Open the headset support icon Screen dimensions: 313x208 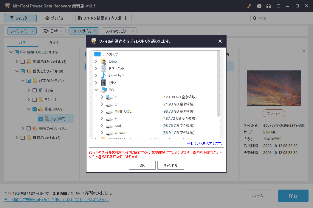(269, 6)
